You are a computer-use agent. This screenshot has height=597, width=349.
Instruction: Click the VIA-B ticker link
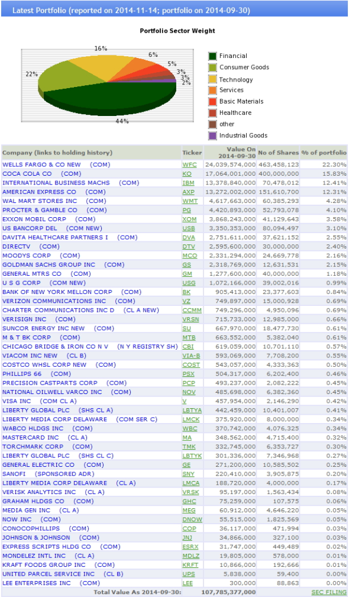point(191,356)
